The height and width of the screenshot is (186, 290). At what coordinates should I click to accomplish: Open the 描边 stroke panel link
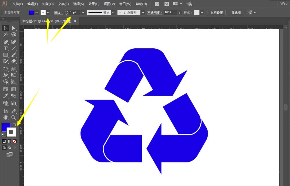pyautogui.click(x=58, y=12)
